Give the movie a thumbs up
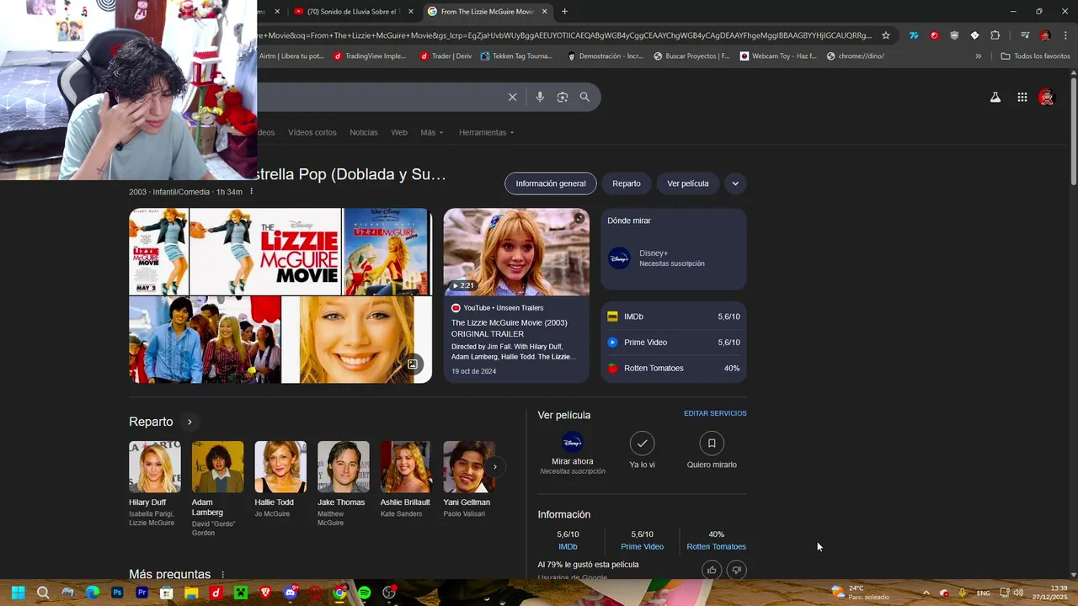The image size is (1078, 606). coord(712,570)
